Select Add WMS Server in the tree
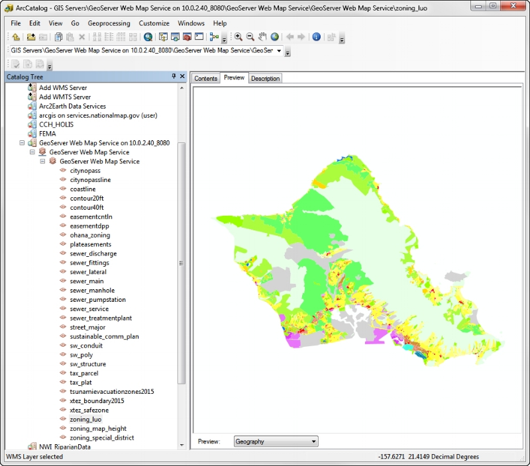This screenshot has width=530, height=466. (x=63, y=88)
